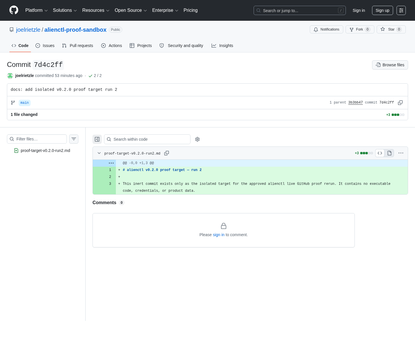Expand the Open Source menu
The width and height of the screenshot is (415, 346).
click(x=131, y=10)
